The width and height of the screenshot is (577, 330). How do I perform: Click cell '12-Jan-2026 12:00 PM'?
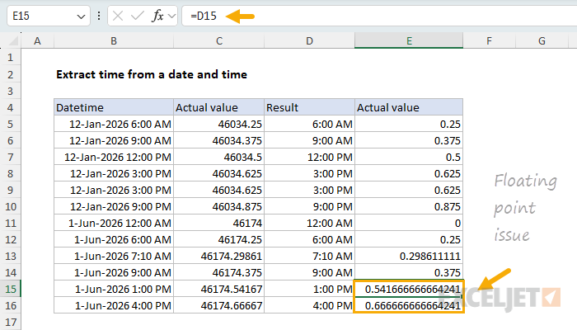114,158
